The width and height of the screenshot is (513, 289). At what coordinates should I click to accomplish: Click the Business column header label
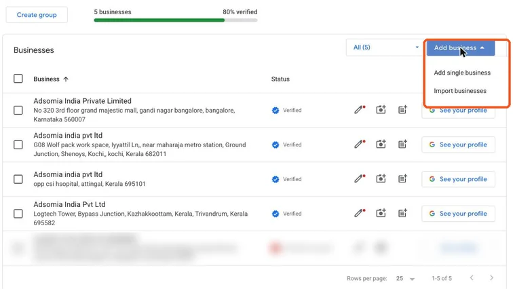pos(46,79)
